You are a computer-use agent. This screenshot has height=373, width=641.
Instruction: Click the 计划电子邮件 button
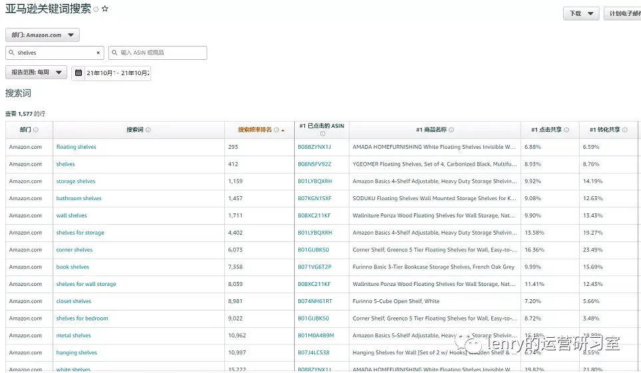tap(622, 13)
